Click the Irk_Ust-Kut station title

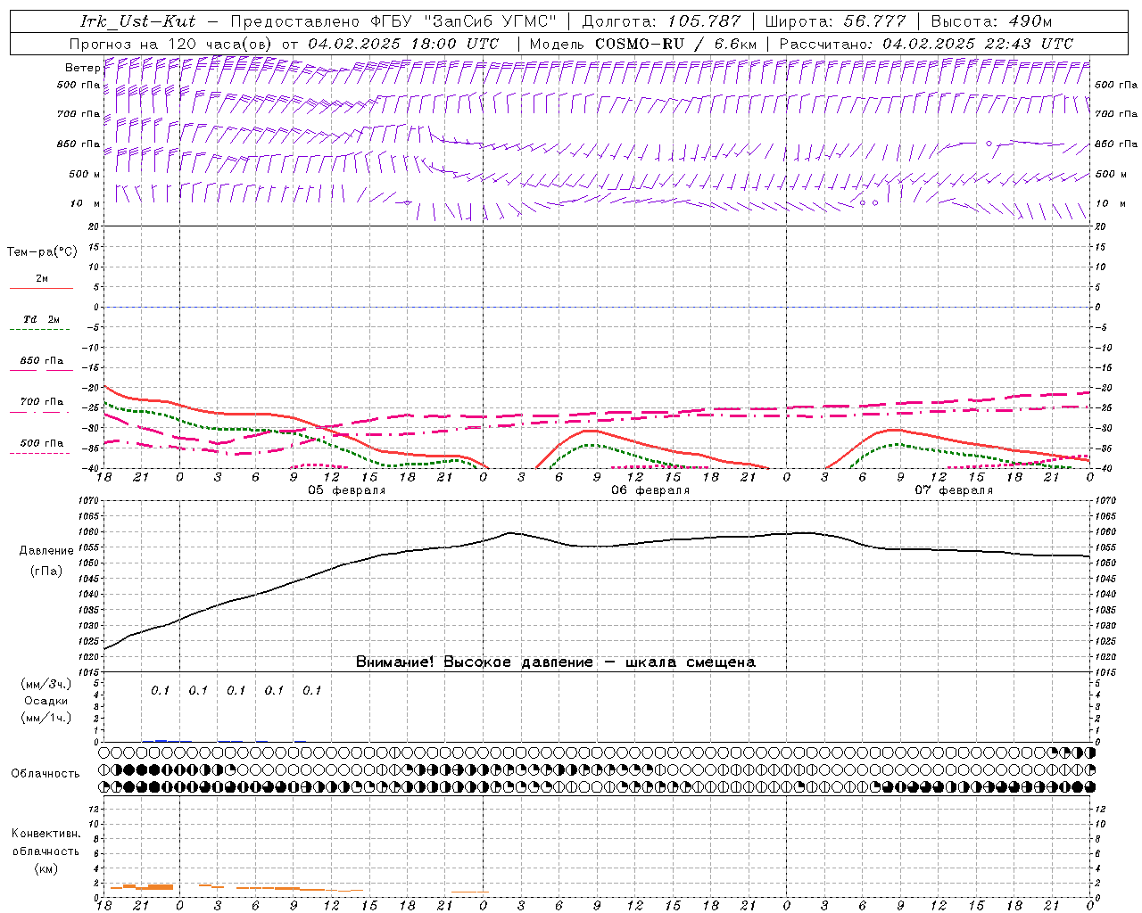[x=137, y=21]
